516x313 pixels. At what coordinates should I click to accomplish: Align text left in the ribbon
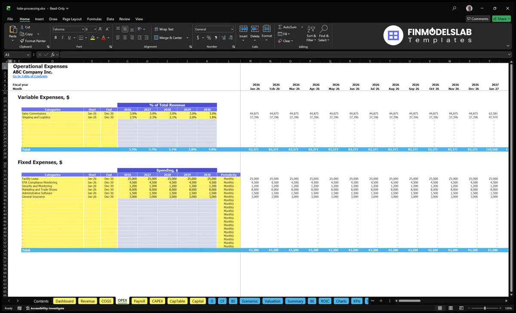pyautogui.click(x=118, y=38)
